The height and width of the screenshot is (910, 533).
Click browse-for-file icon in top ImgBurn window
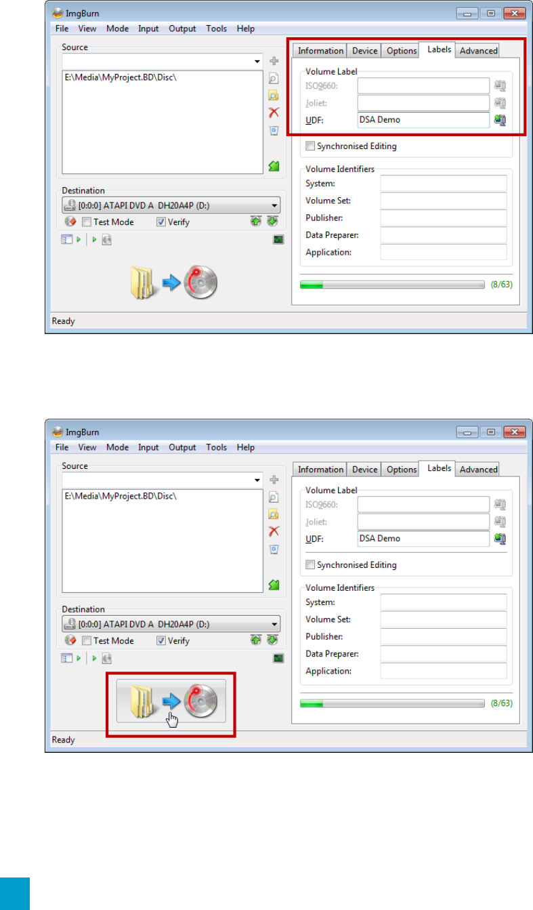point(274,78)
